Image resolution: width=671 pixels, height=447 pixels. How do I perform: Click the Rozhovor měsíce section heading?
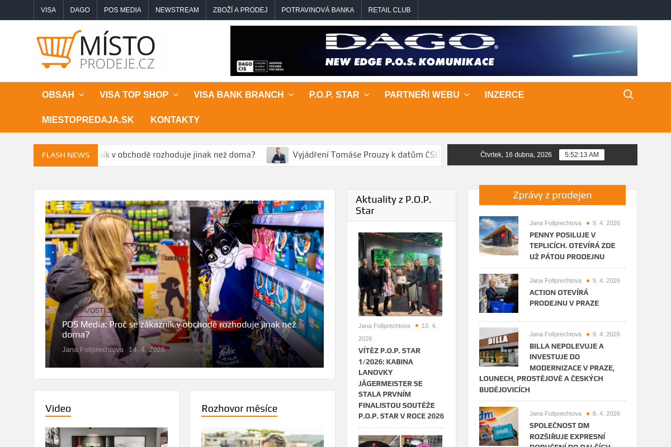point(239,408)
